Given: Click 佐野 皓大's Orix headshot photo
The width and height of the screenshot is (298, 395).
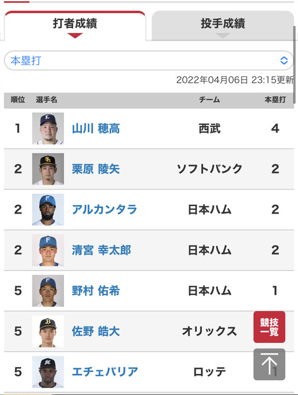Looking at the screenshot, I should [x=48, y=331].
